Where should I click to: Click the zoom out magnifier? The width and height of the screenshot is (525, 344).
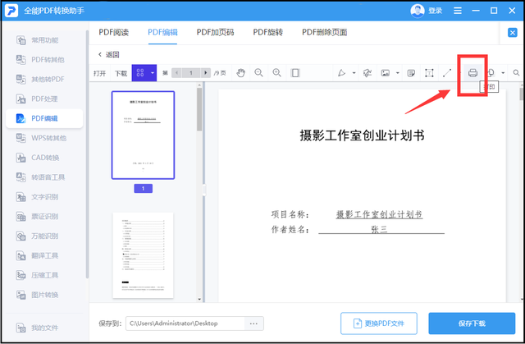[258, 73]
